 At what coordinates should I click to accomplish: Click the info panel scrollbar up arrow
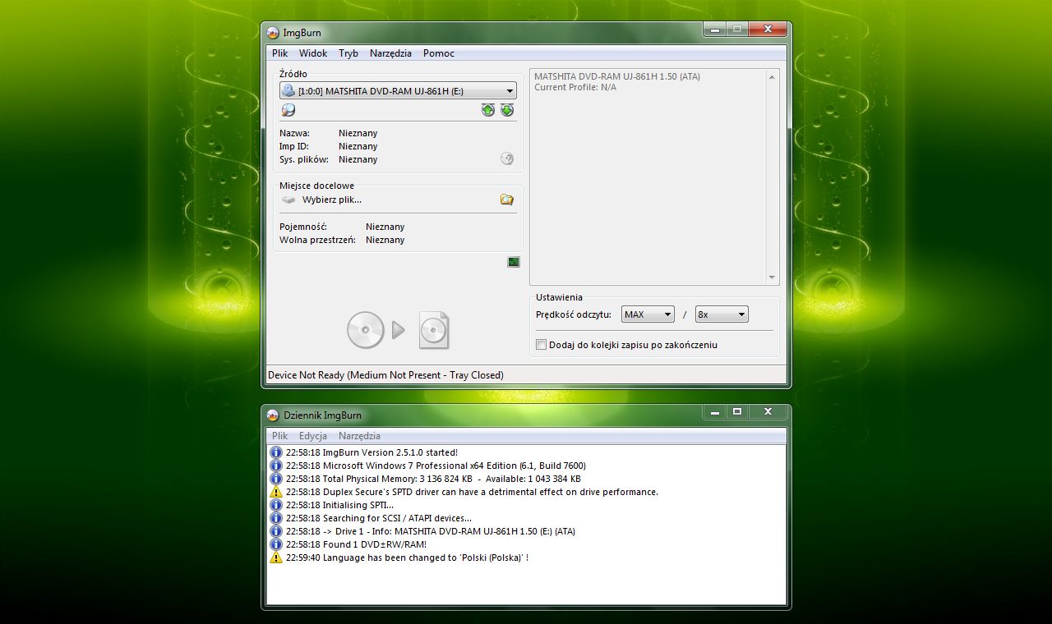772,77
